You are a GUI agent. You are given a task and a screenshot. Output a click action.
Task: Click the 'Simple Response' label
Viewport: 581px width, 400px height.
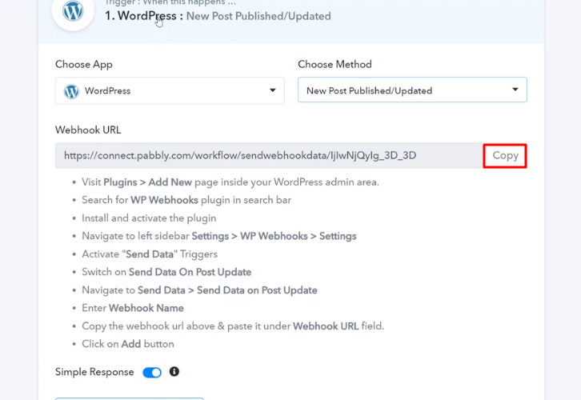94,372
